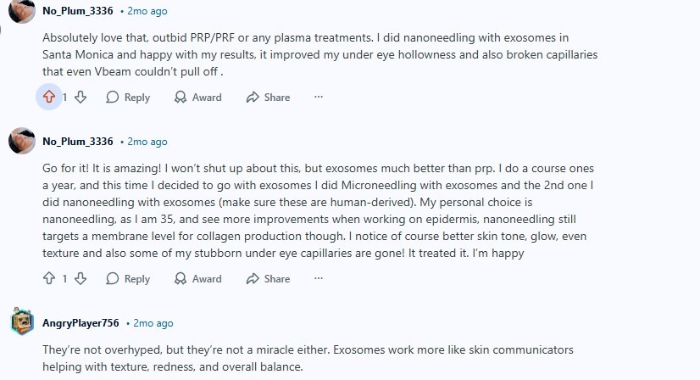The width and height of the screenshot is (700, 380).
Task: Open the first comment's '2mo ago' timestamp
Action: coord(147,12)
